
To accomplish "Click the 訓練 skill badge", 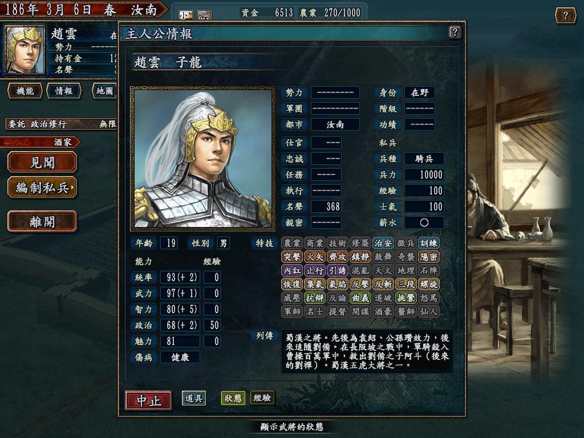I will pos(428,243).
